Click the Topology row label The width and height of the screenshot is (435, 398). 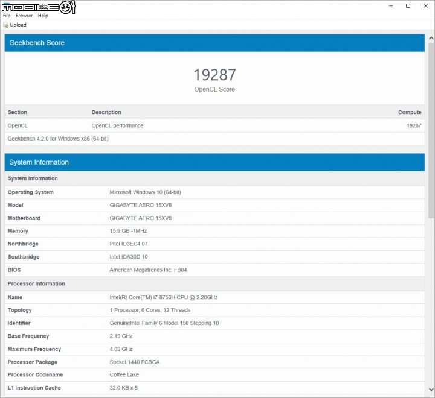coord(20,310)
